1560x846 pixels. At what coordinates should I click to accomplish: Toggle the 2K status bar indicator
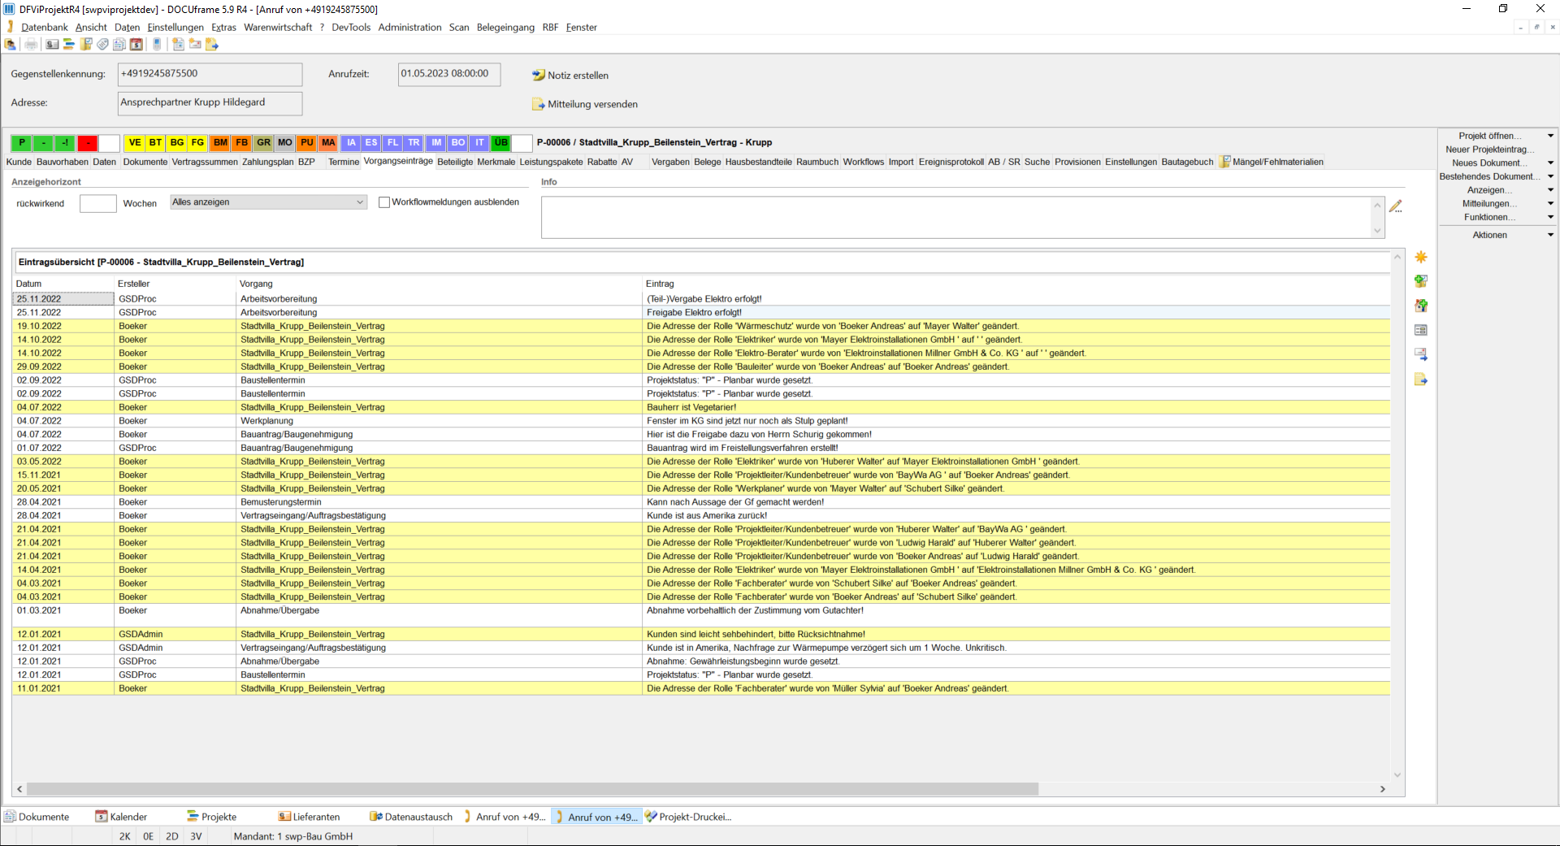pos(125,836)
